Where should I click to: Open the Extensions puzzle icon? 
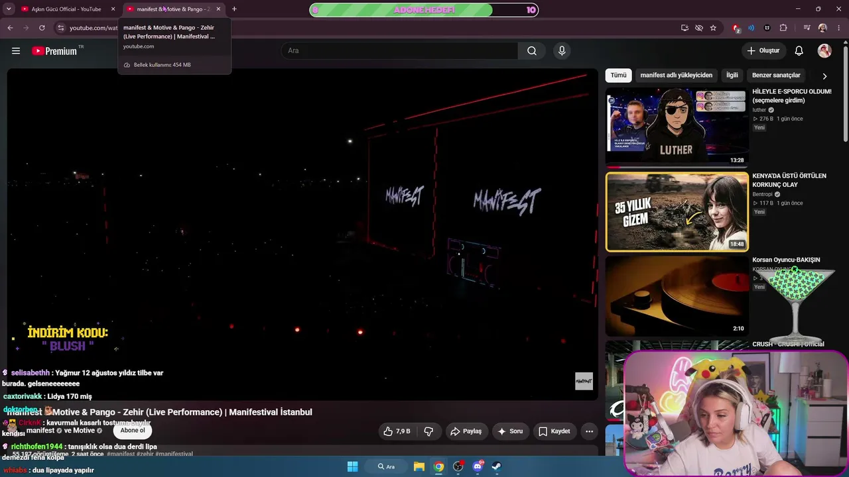tap(783, 28)
